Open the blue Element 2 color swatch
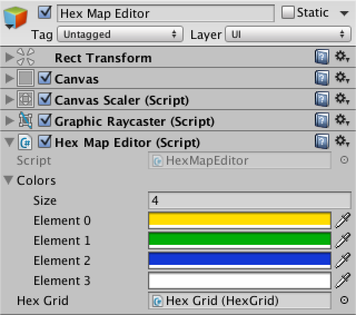The width and height of the screenshot is (356, 315). click(x=240, y=260)
